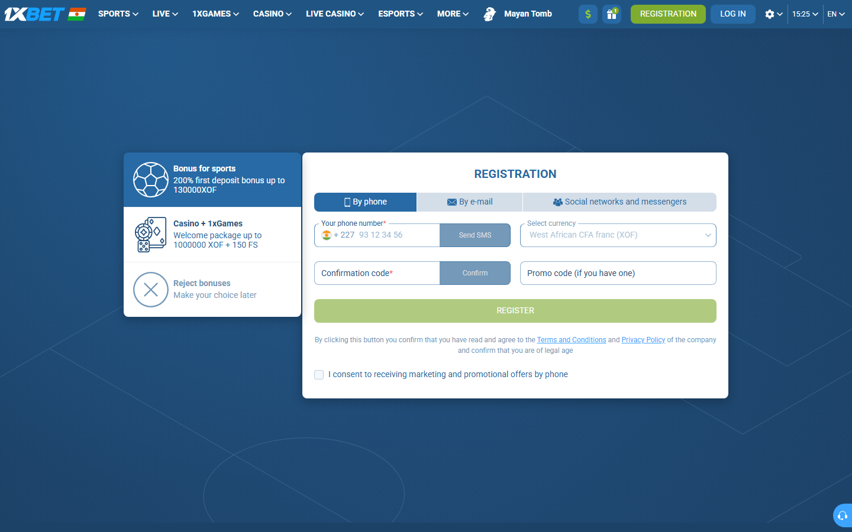Select the Bonus for sports option
Screen dimensions: 852x532
(212, 180)
